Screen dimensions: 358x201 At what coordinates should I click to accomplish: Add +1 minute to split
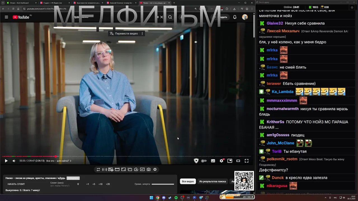coord(88,184)
